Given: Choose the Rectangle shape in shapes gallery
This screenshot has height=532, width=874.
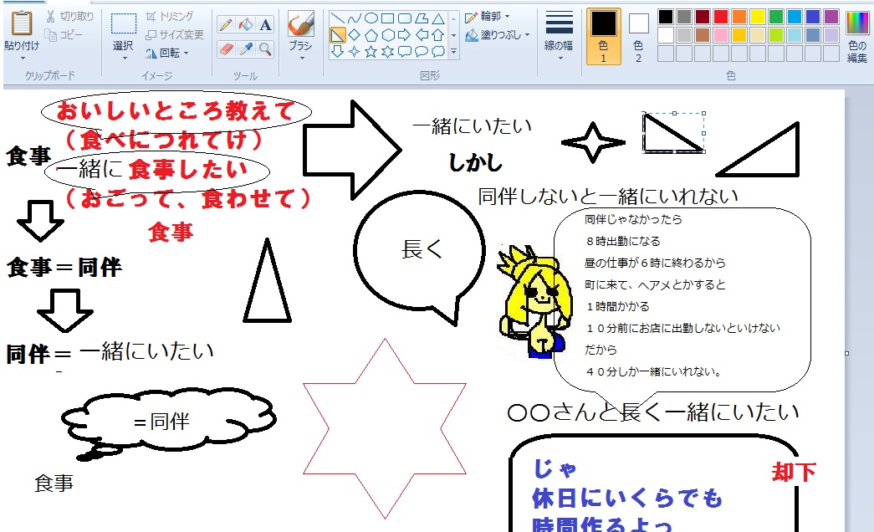Looking at the screenshot, I should coord(388,18).
